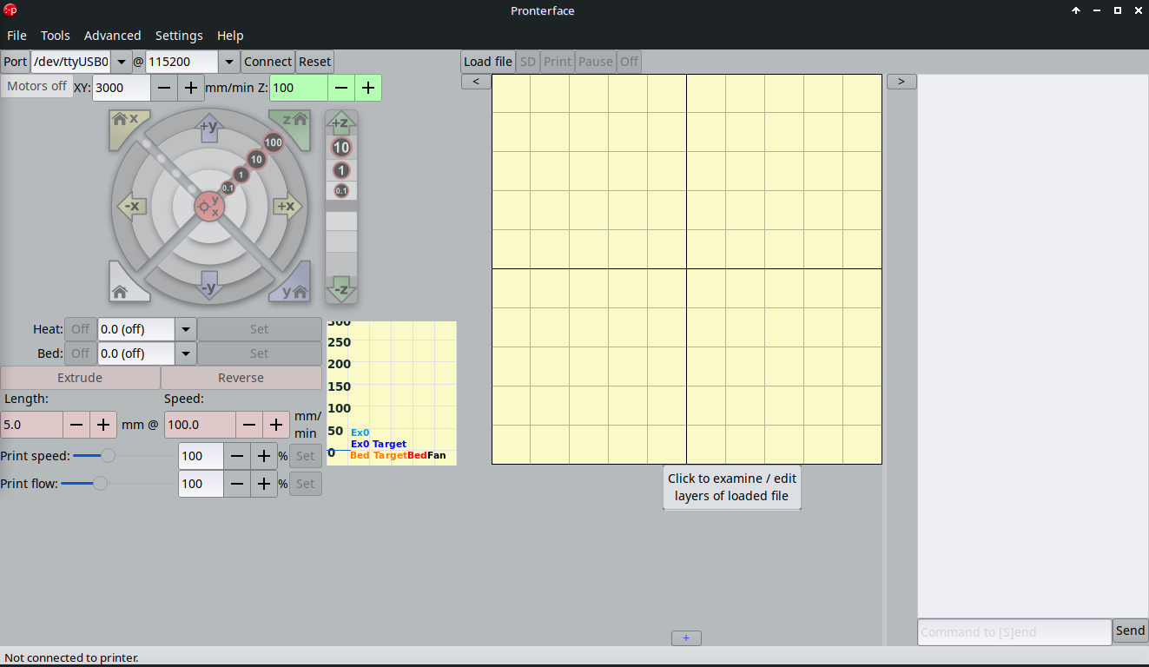1149x667 pixels.
Task: Click the home X axis icon
Action: coord(124,122)
